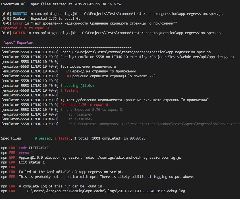
Task: Click the "at UserContext.<anonymous>" stack trace line
Action: coord(154,124)
